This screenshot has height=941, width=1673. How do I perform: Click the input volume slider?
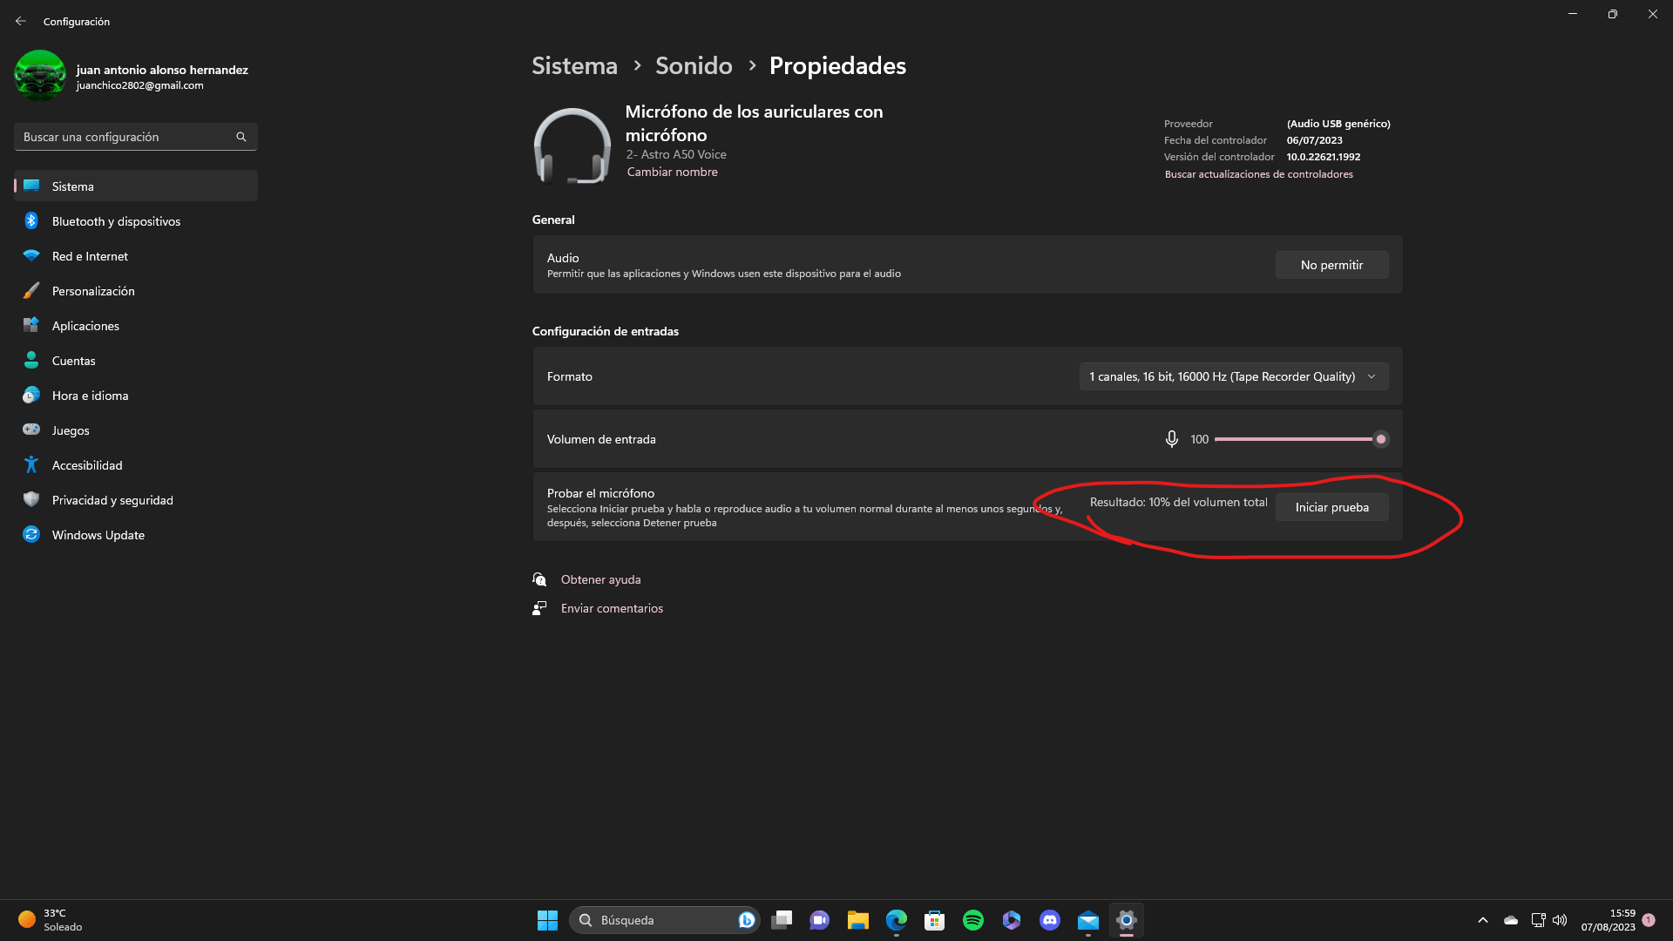click(x=1297, y=439)
